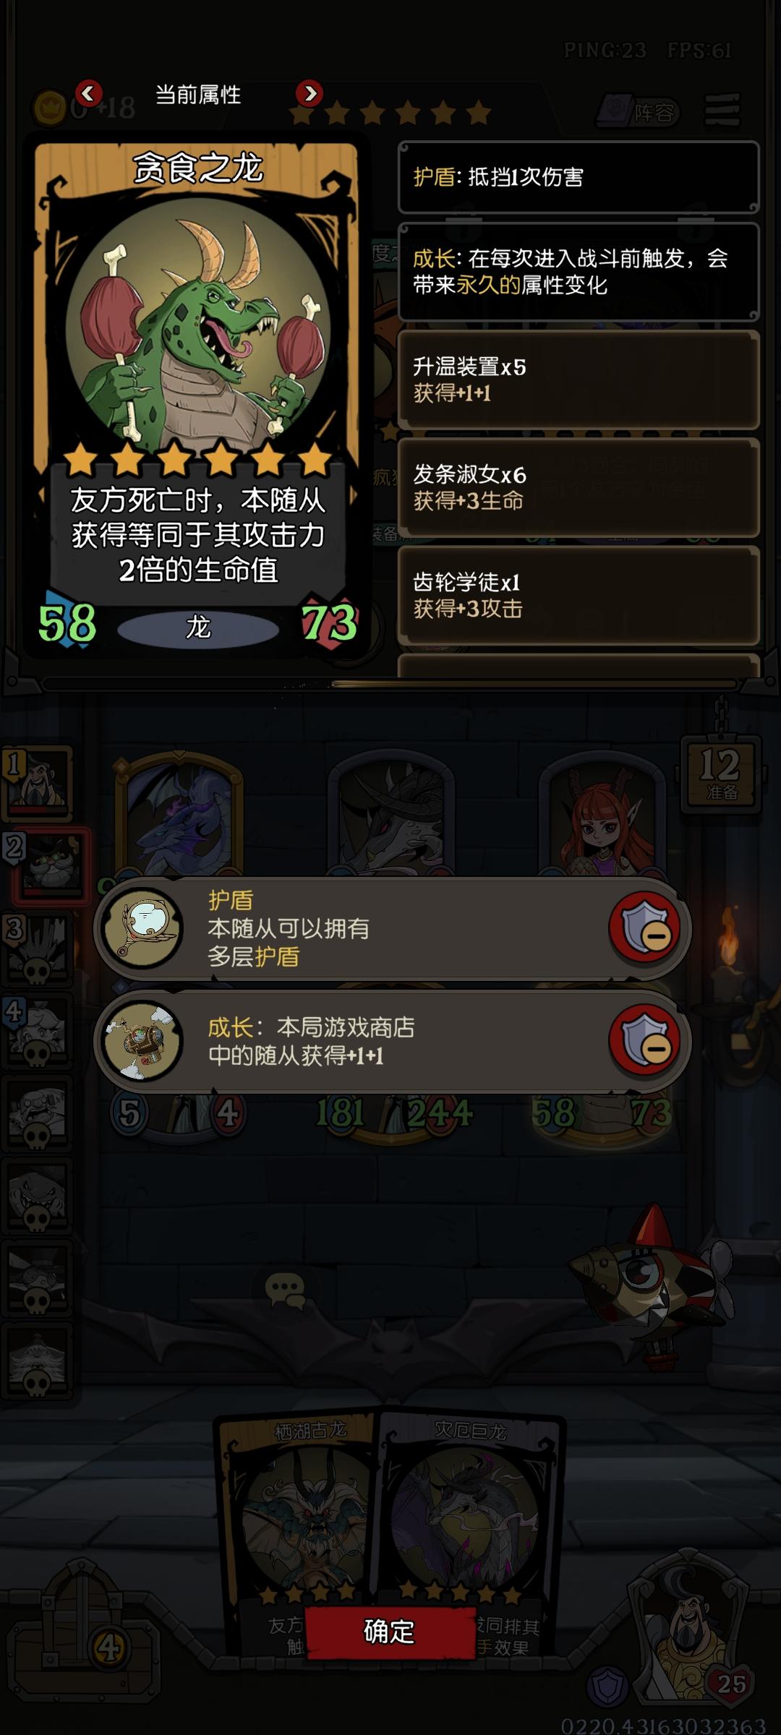
Task: Select player 2 cat portrait in the sidebar
Action: pos(51,865)
